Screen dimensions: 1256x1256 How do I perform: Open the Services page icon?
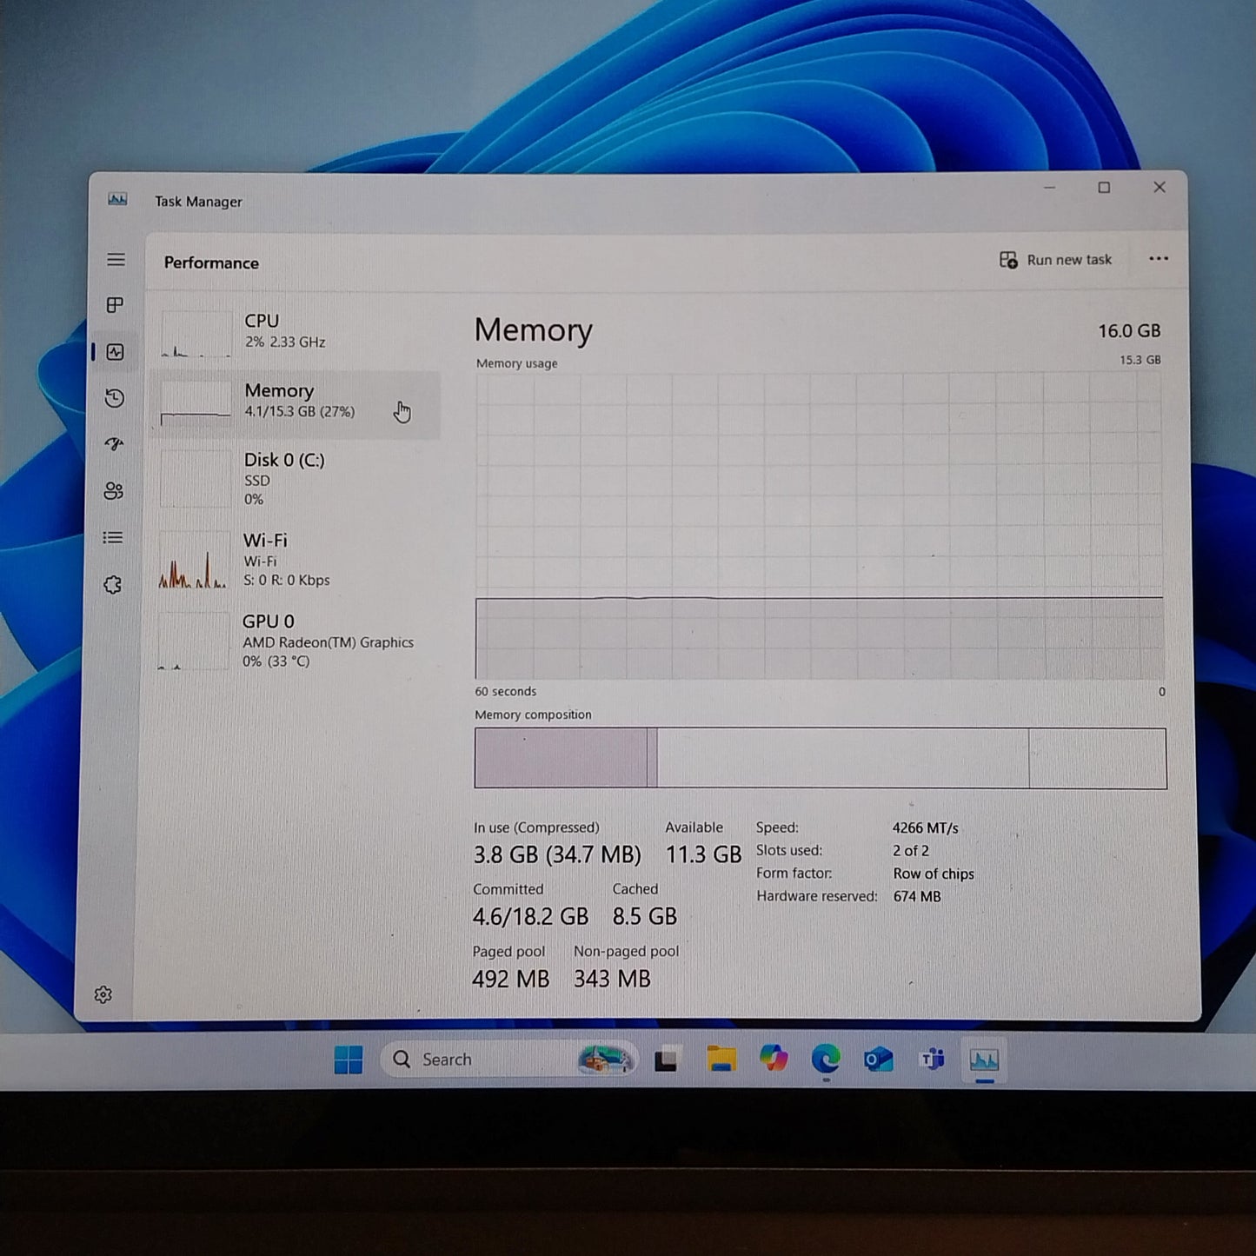[112, 585]
